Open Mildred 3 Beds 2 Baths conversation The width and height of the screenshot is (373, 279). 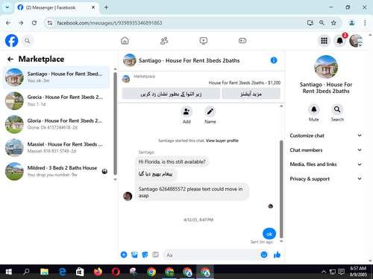click(x=56, y=171)
